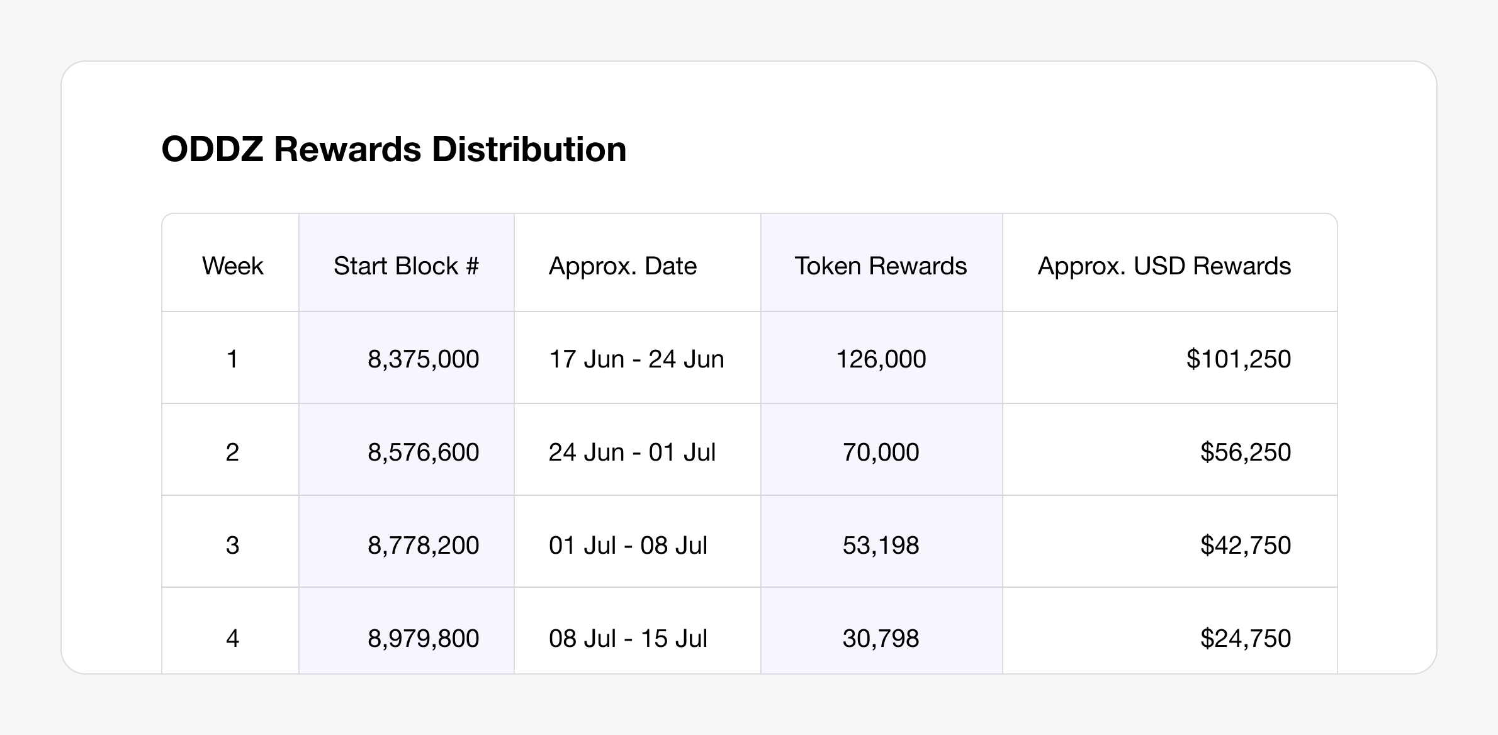The width and height of the screenshot is (1498, 735).
Task: Select the Token Rewards column header
Action: tap(881, 266)
